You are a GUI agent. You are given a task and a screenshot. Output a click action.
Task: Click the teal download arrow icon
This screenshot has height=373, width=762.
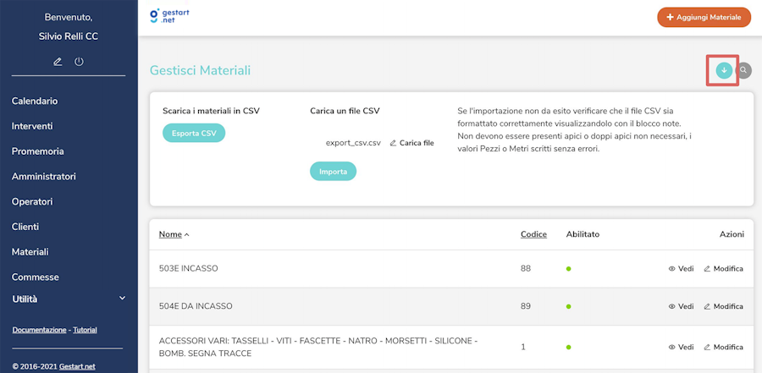[x=724, y=70]
